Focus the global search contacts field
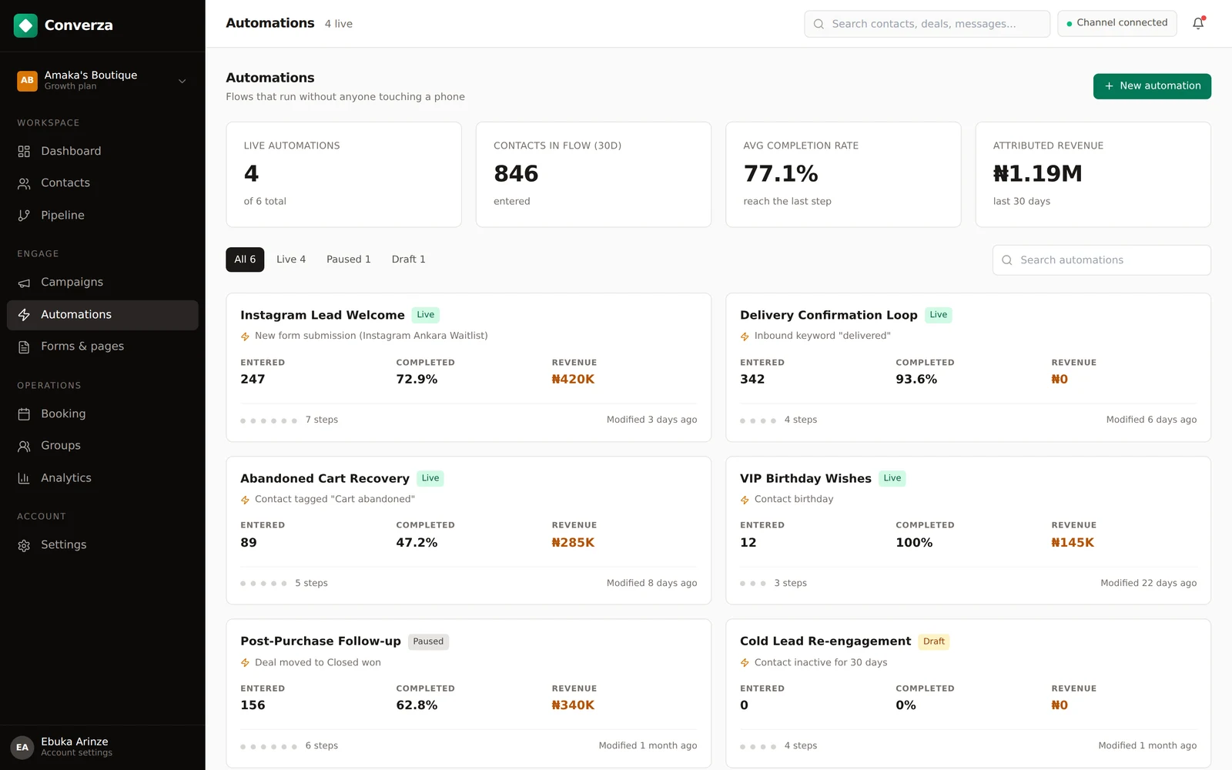Screen dimensions: 1232x770 pyautogui.click(x=927, y=24)
